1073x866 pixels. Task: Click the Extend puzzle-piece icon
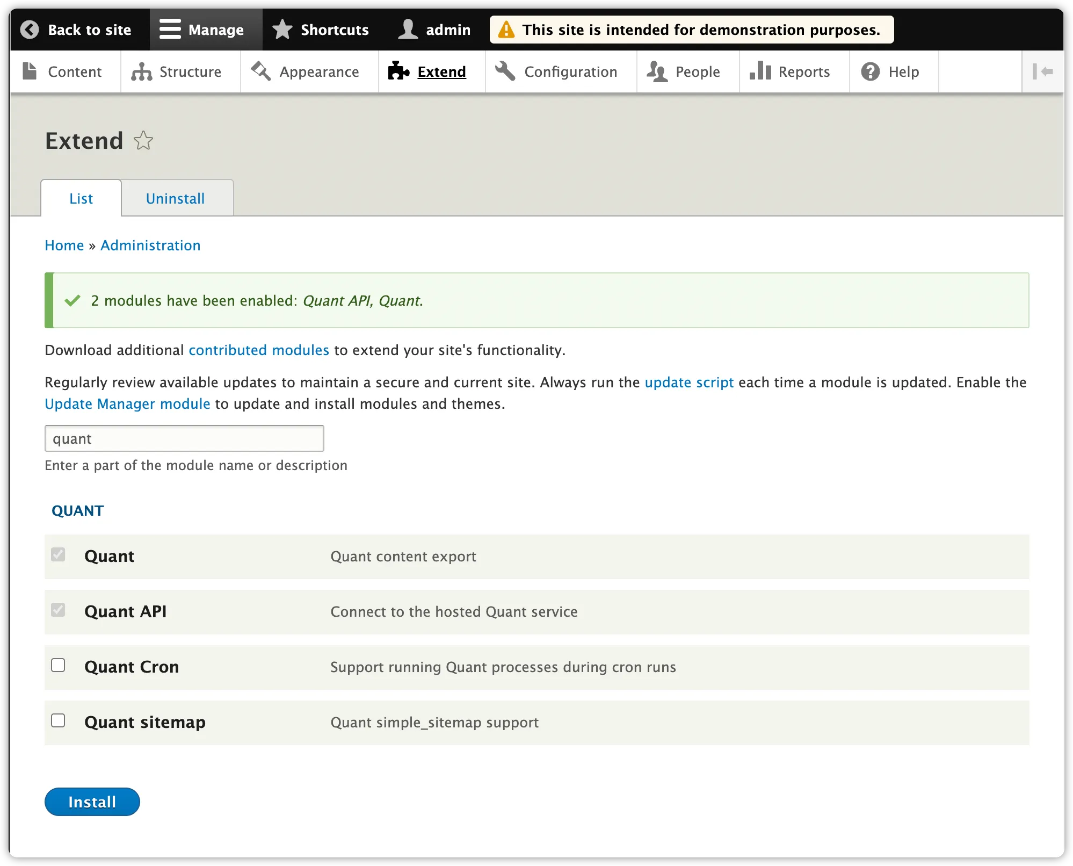(x=397, y=71)
